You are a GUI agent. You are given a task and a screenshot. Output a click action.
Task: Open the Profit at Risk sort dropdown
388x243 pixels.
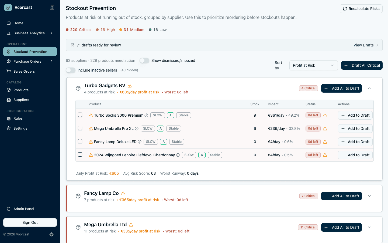[313, 65]
